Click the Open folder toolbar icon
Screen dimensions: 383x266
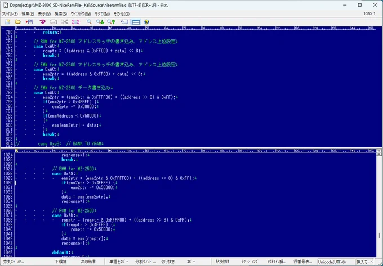pos(18,22)
